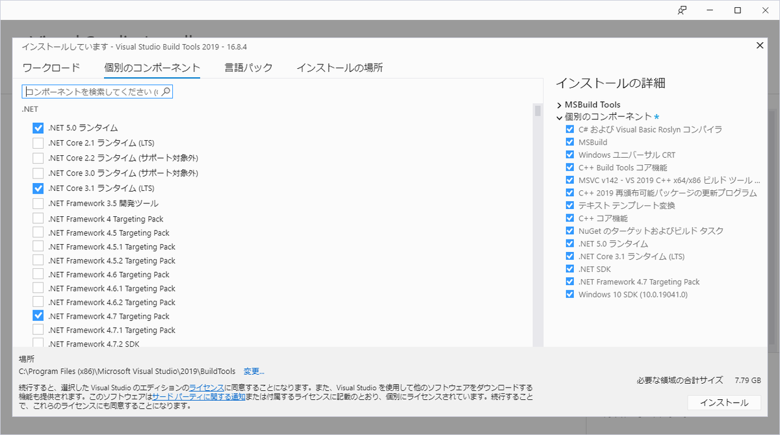Screen dimensions: 780x435
Task: Uncheck NuGet のターゲットおよびビルド タスク
Action: click(570, 230)
